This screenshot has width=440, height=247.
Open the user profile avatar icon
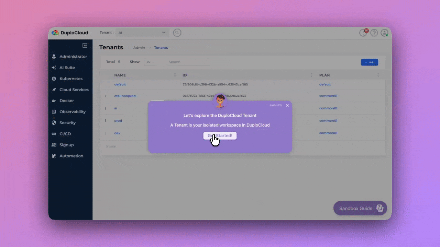point(384,33)
